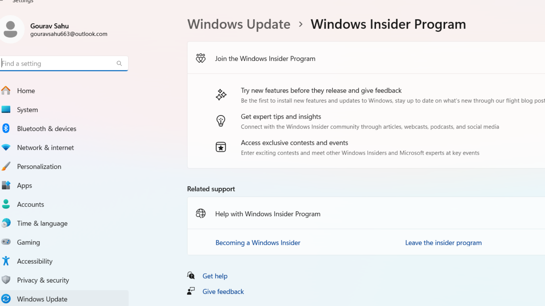Open Help with Windows Insider Program
Screen dimensions: 545x306
(x=267, y=214)
